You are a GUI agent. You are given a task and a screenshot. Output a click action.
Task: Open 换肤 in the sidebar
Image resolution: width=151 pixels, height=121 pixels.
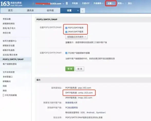point(5,91)
